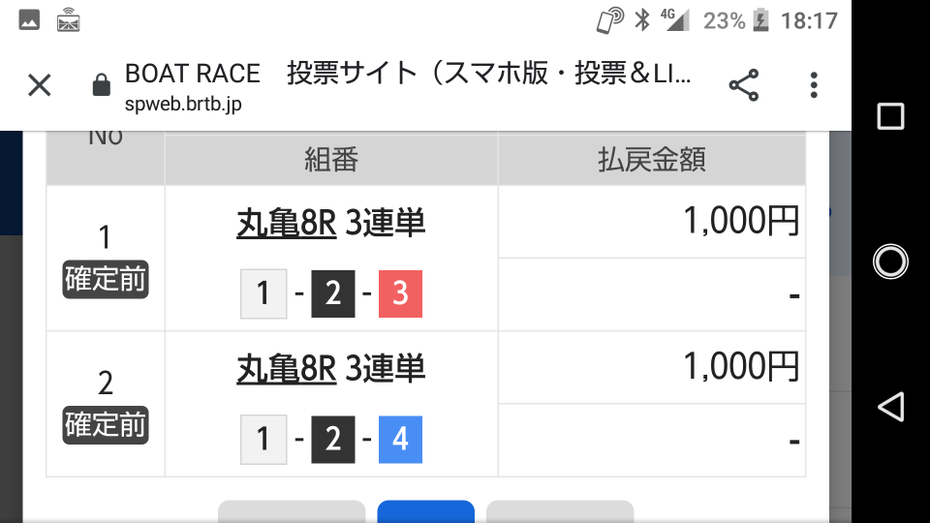
Task: Tap the 払戻金額 column header
Action: [652, 160]
